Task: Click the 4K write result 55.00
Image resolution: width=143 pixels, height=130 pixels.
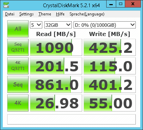Action: click(110, 103)
